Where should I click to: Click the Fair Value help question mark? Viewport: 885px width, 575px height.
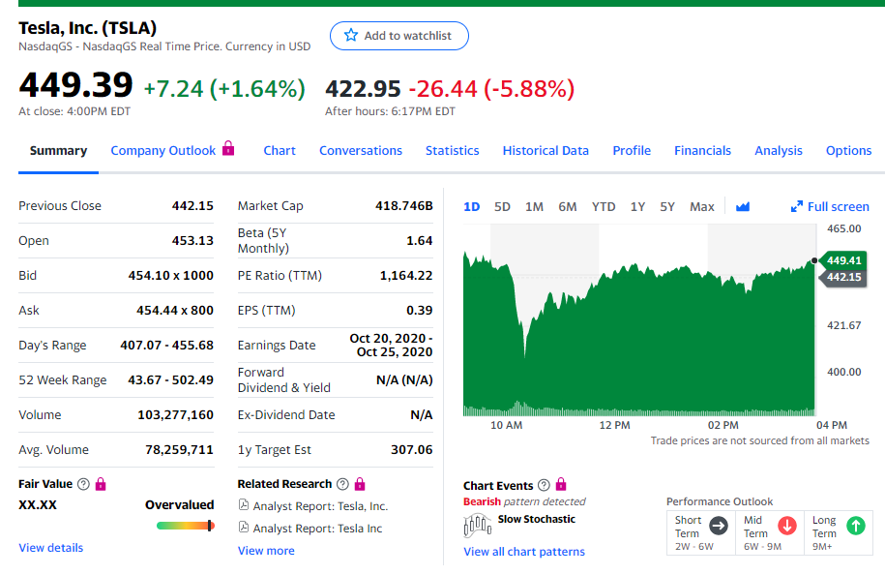[x=84, y=484]
